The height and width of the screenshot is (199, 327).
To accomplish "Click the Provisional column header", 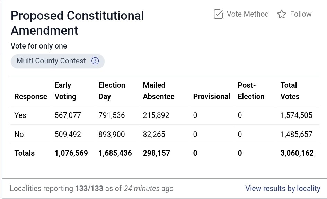I will coord(212,97).
